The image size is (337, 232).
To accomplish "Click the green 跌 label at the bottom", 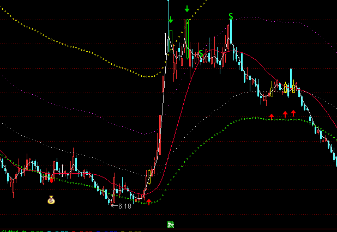I will pos(171,224).
